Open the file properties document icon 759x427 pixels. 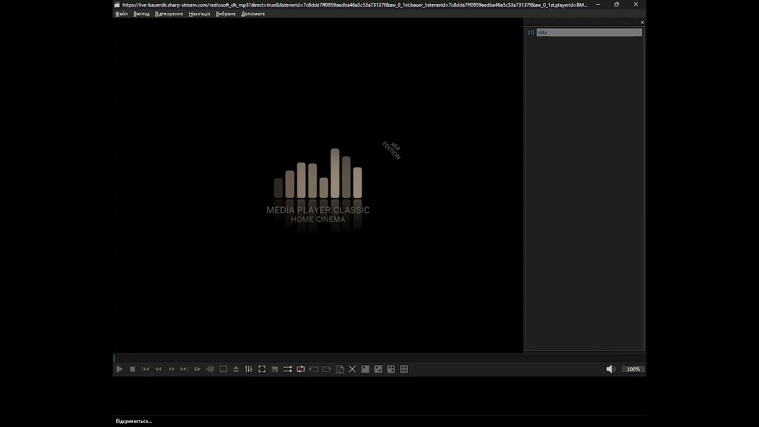pos(340,369)
